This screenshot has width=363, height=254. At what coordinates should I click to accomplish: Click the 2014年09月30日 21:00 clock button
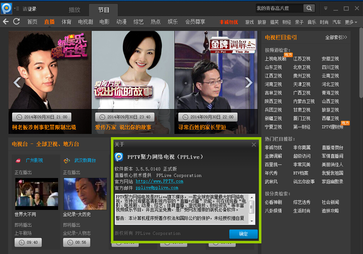[42, 117]
